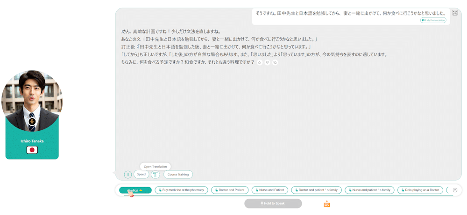Click the user message starting そうですね
Image resolution: width=467 pixels, height=215 pixels.
[350, 13]
